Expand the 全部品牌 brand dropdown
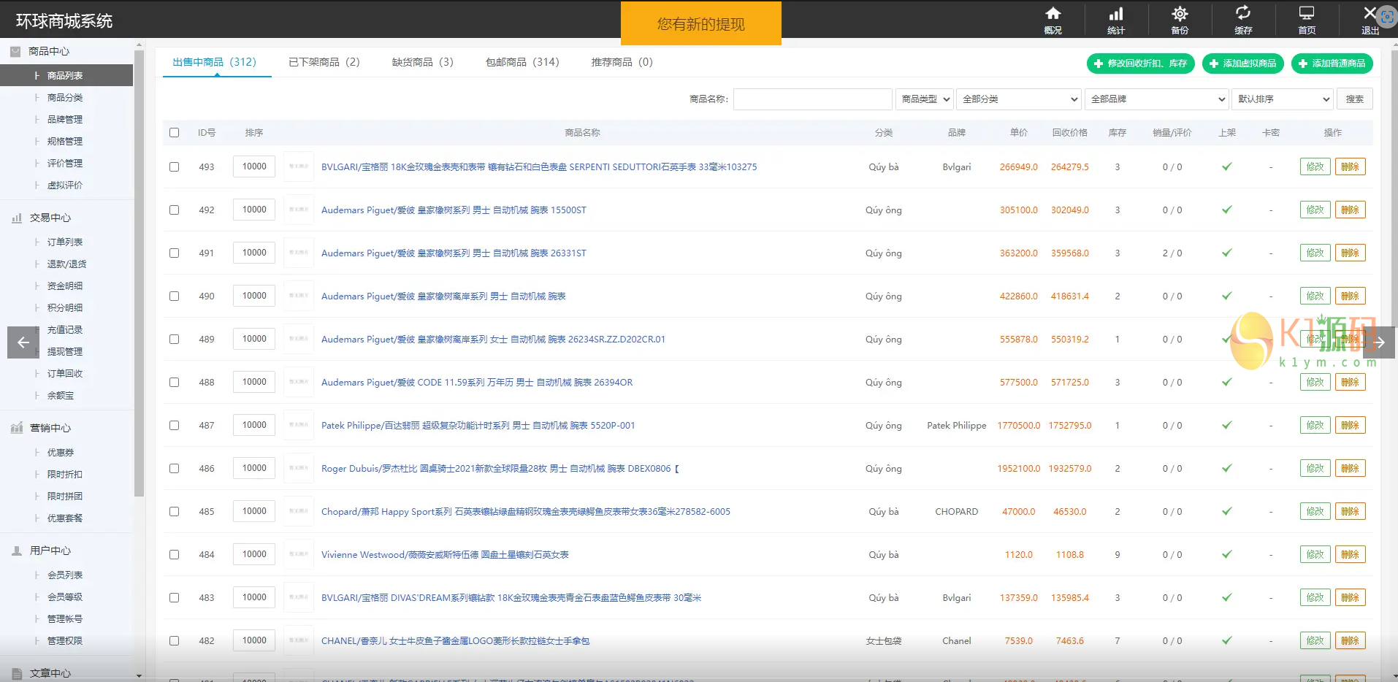 click(x=1157, y=99)
